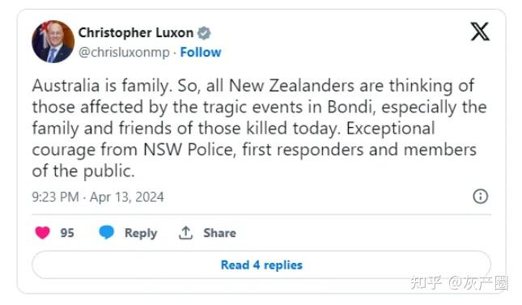Open the 9:23 PM Apr 13, 2024 timestamp
The height and width of the screenshot is (305, 522).
point(98,197)
